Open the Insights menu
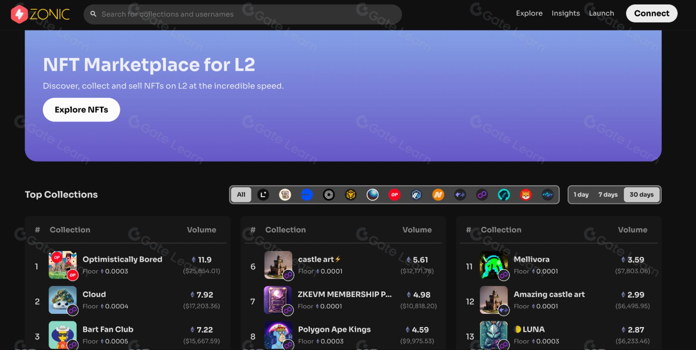 pyautogui.click(x=565, y=13)
